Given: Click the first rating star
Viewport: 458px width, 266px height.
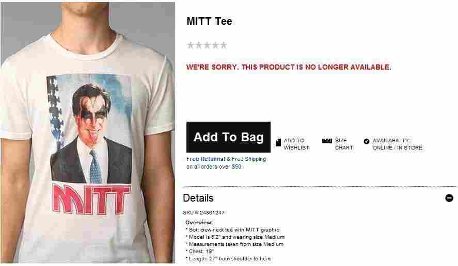Looking at the screenshot, I should pos(191,45).
